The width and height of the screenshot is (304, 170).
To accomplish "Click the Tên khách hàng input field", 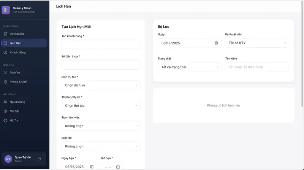I will pos(101,44).
